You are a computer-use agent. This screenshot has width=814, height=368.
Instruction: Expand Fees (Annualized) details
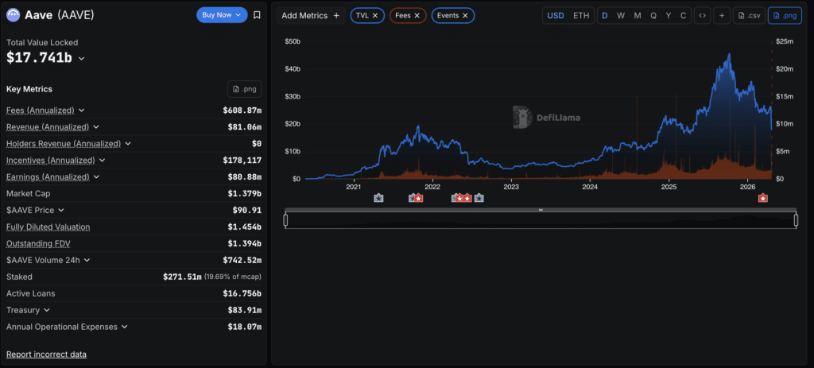pos(82,110)
